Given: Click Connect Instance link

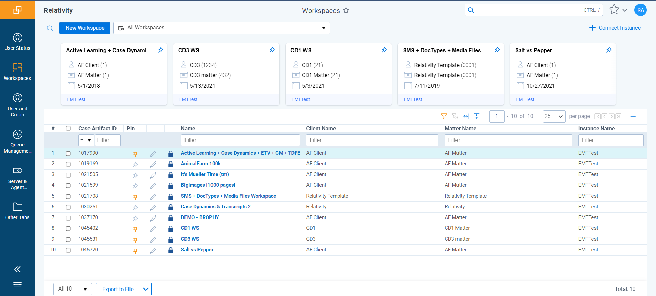Looking at the screenshot, I should 615,28.
